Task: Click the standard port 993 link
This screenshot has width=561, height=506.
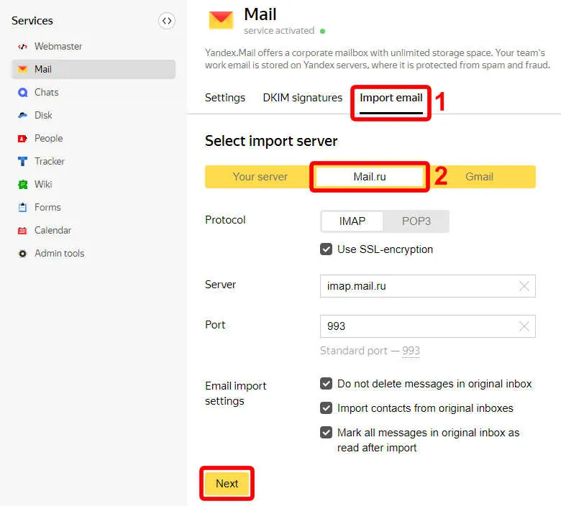Action: pyautogui.click(x=411, y=351)
